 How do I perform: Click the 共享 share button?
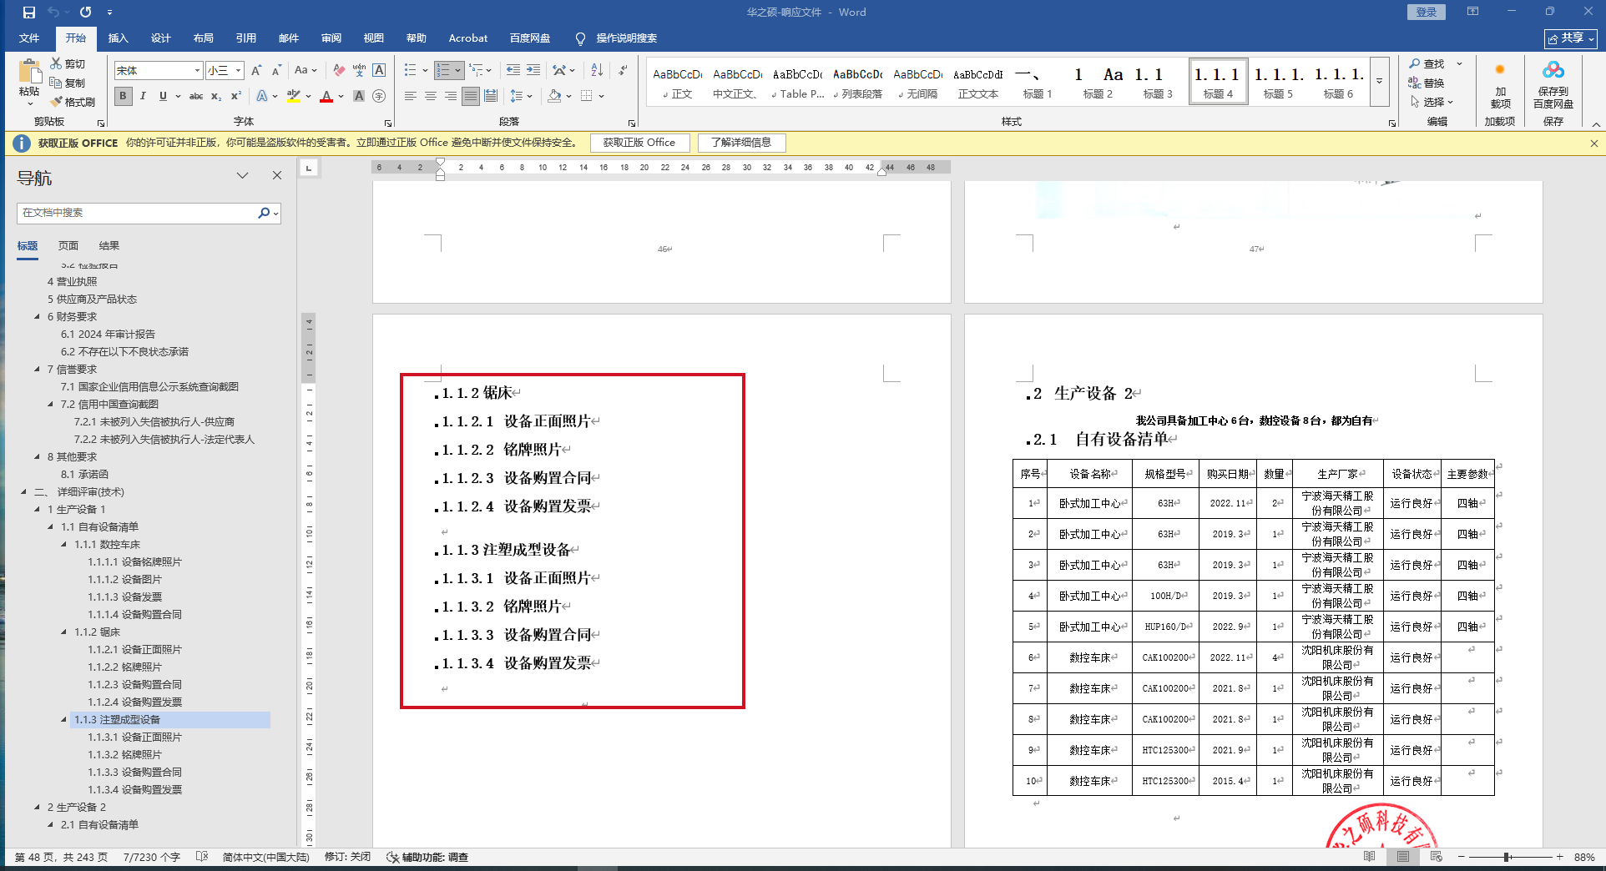(x=1570, y=38)
